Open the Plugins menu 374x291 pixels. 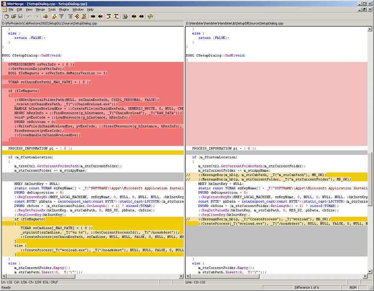[x=64, y=9]
